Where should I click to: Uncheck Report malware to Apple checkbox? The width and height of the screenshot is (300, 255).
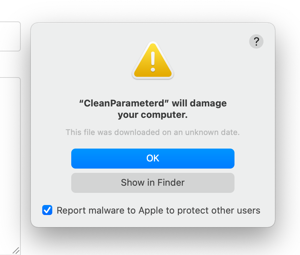point(47,210)
